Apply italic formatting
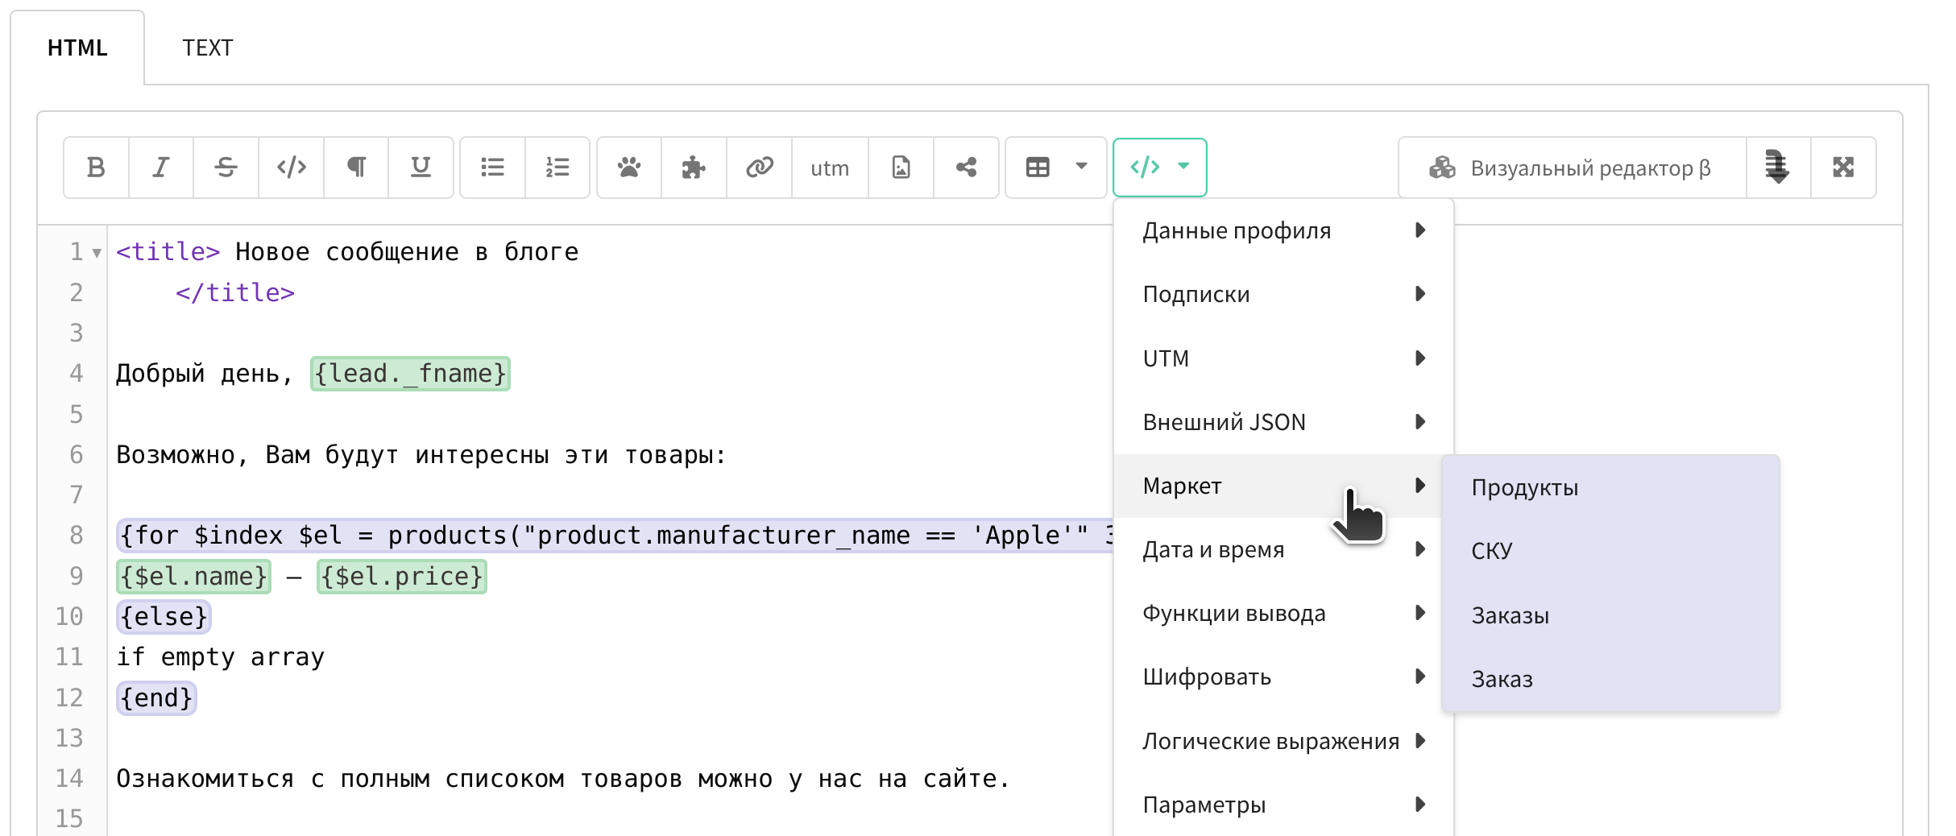The image size is (1956, 836). pyautogui.click(x=161, y=168)
